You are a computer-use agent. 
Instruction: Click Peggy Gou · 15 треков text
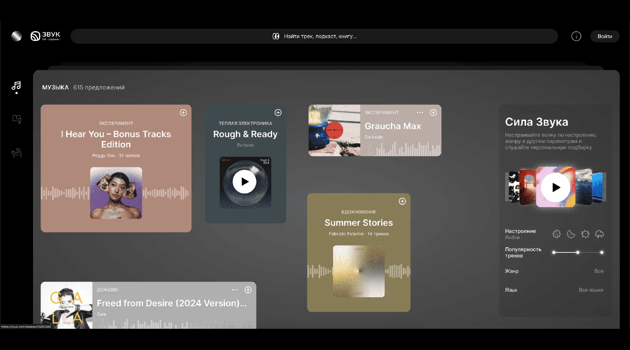click(116, 156)
